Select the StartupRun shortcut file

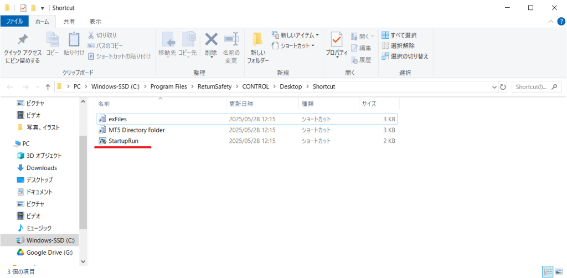click(123, 141)
